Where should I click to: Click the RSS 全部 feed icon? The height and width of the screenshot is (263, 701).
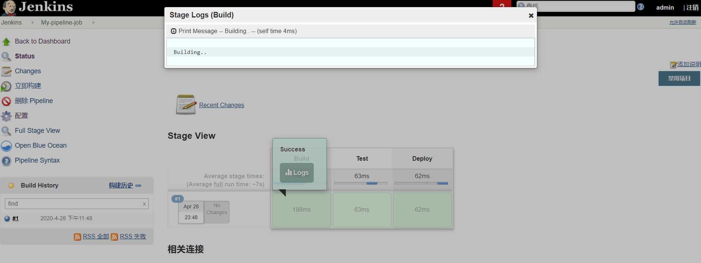point(78,237)
